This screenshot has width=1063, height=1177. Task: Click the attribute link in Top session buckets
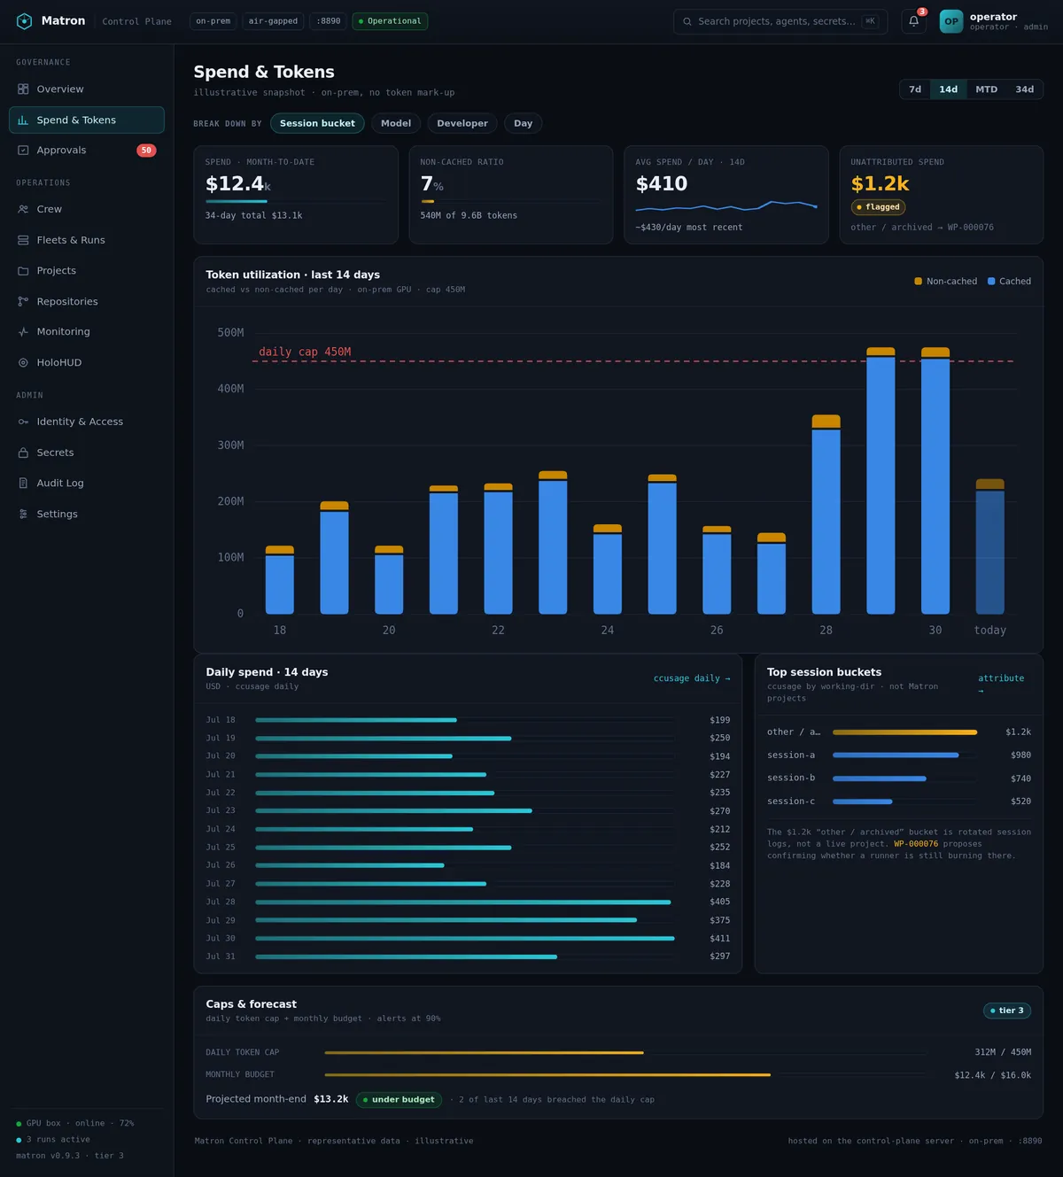click(1001, 684)
